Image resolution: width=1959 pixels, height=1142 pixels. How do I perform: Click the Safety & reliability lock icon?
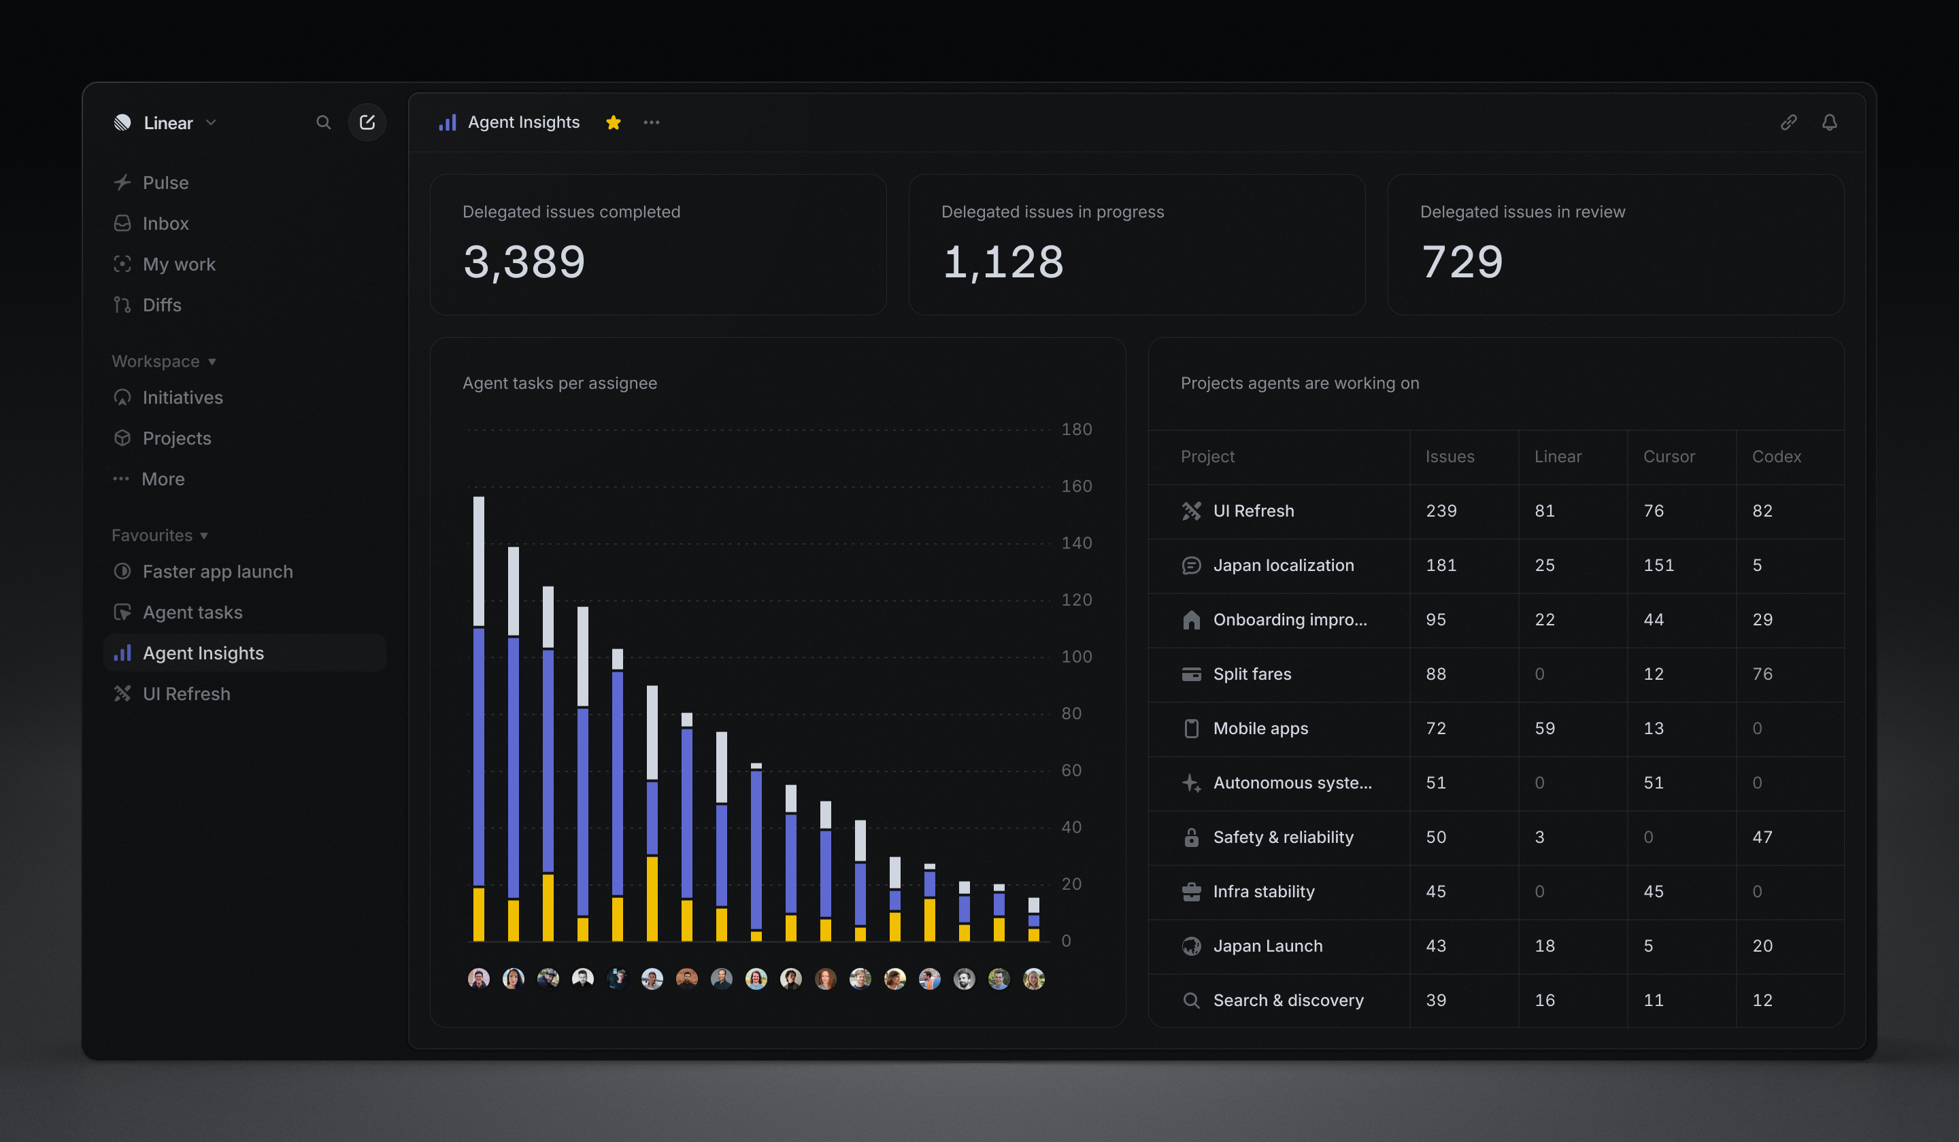tap(1191, 837)
